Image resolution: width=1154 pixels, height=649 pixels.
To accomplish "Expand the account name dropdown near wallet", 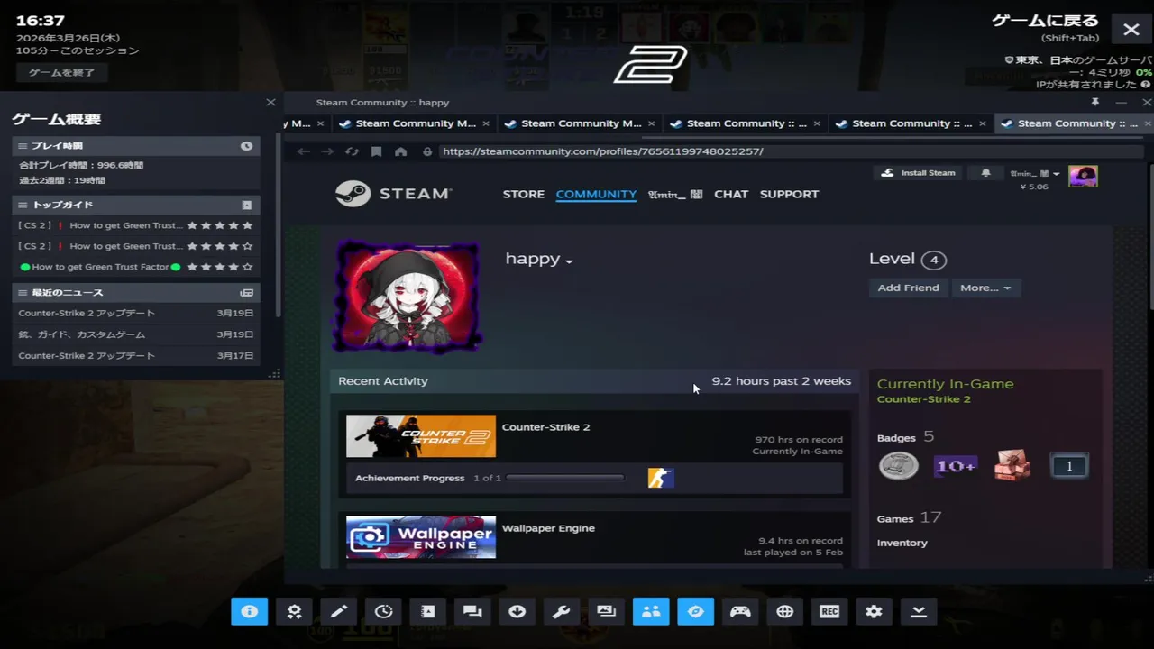I will (1034, 173).
